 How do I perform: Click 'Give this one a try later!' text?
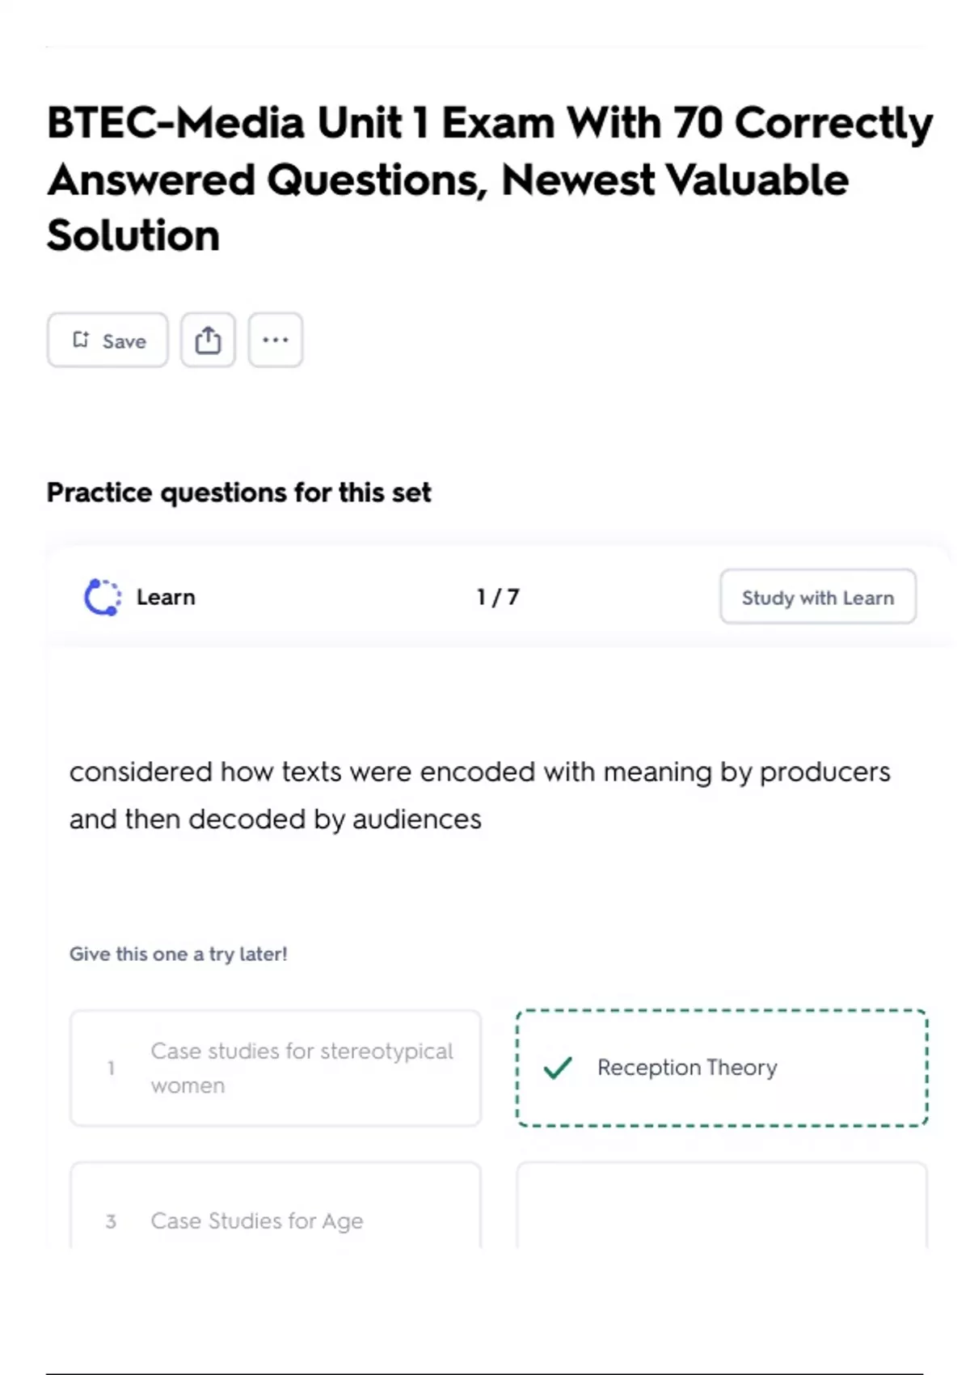click(x=179, y=954)
